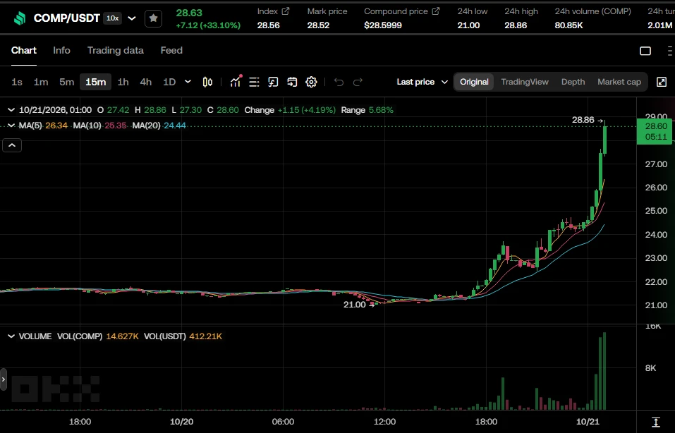Open the candlestick chart type selector
Screen dimensions: 675x433
point(207,82)
